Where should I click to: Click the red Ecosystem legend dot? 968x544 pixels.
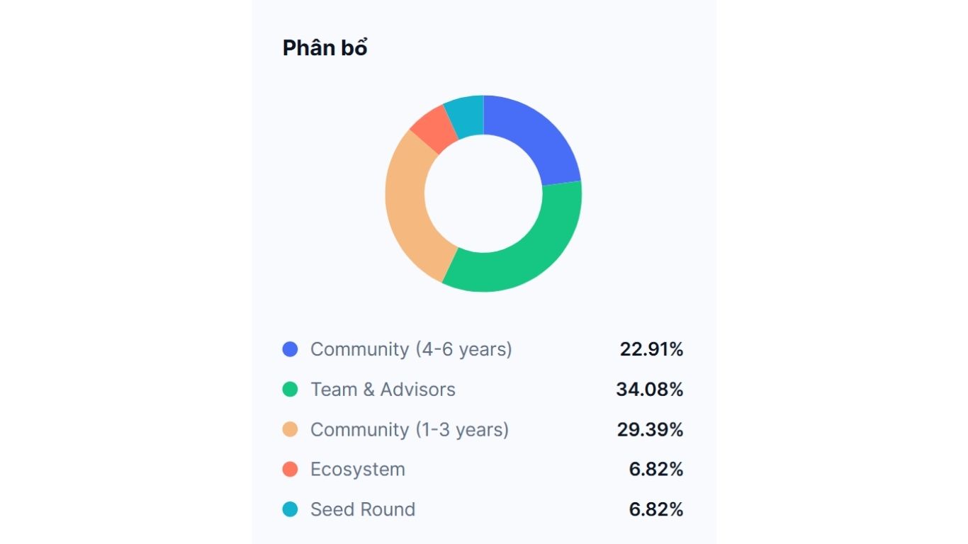pos(290,469)
